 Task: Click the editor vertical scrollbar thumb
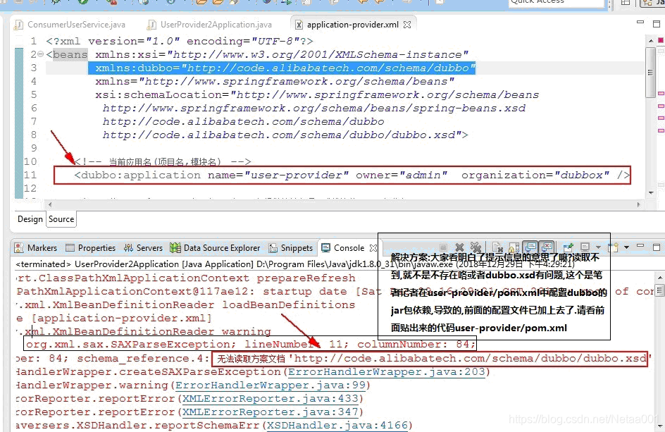pos(651,72)
